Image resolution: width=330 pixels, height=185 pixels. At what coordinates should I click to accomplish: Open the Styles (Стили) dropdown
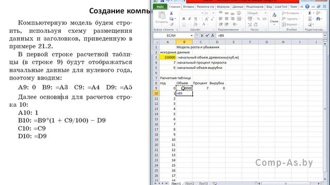click(x=274, y=18)
